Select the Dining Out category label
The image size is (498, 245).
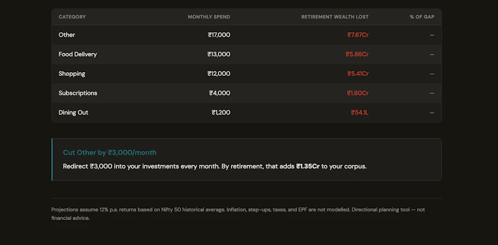73,113
